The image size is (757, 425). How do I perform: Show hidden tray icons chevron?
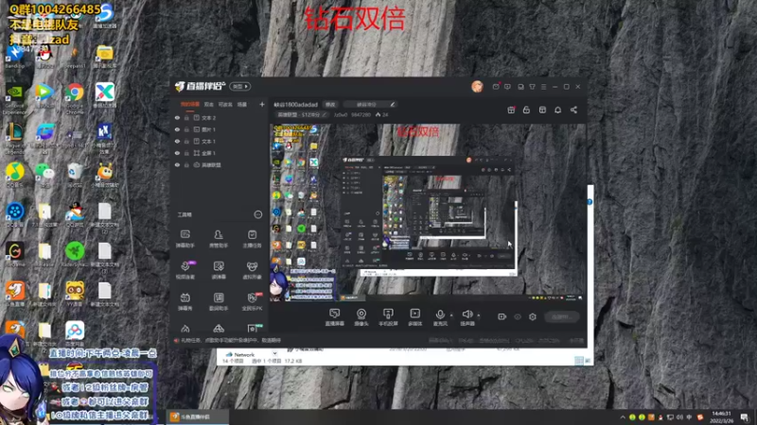(x=623, y=417)
